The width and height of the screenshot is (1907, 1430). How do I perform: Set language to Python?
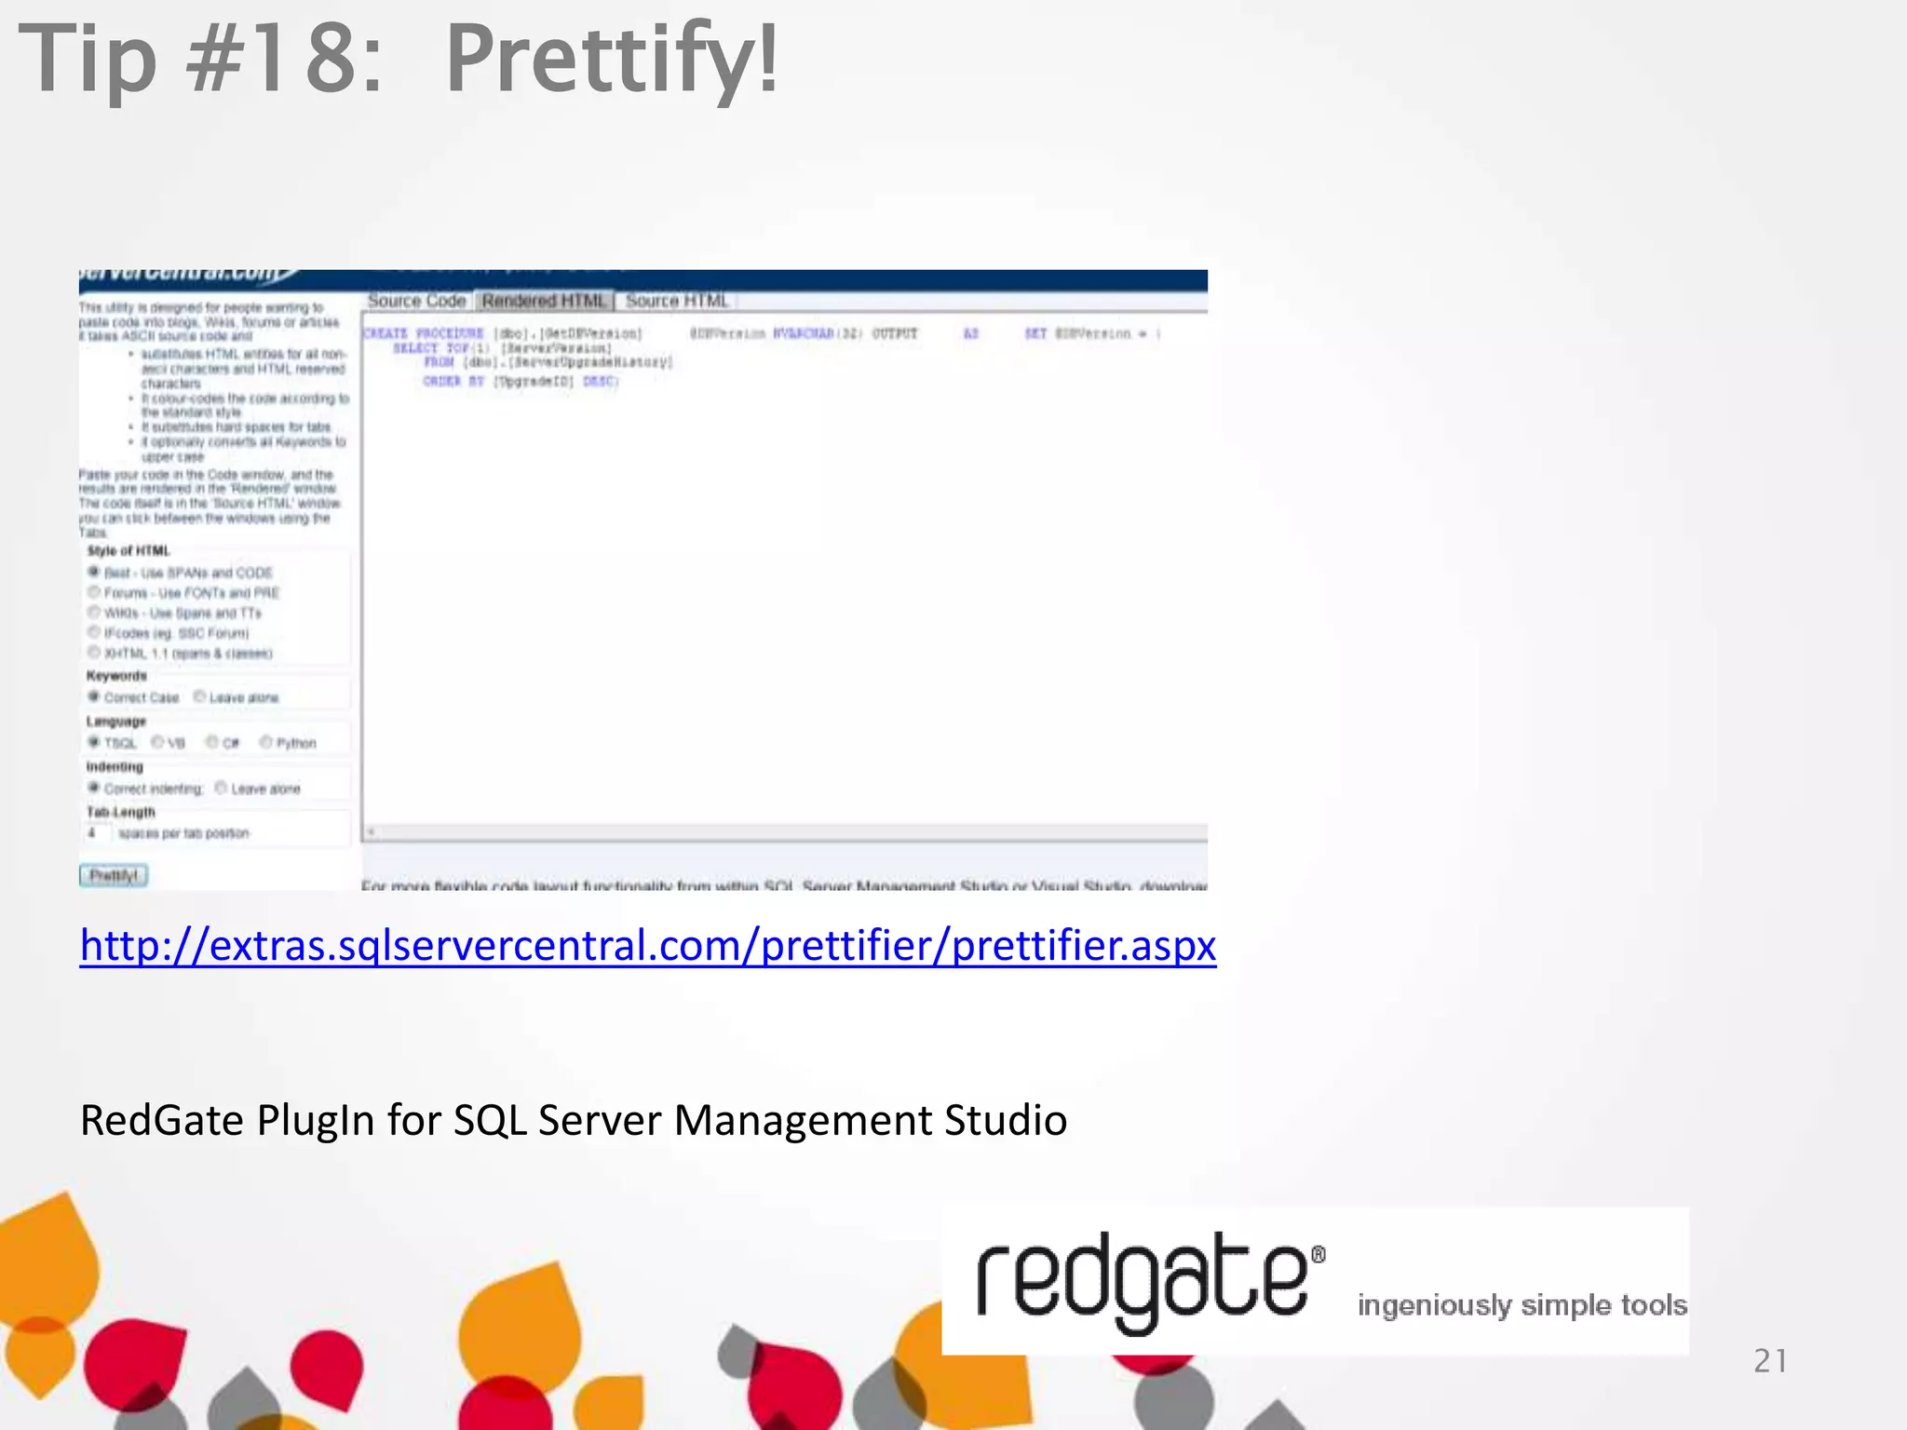(266, 742)
